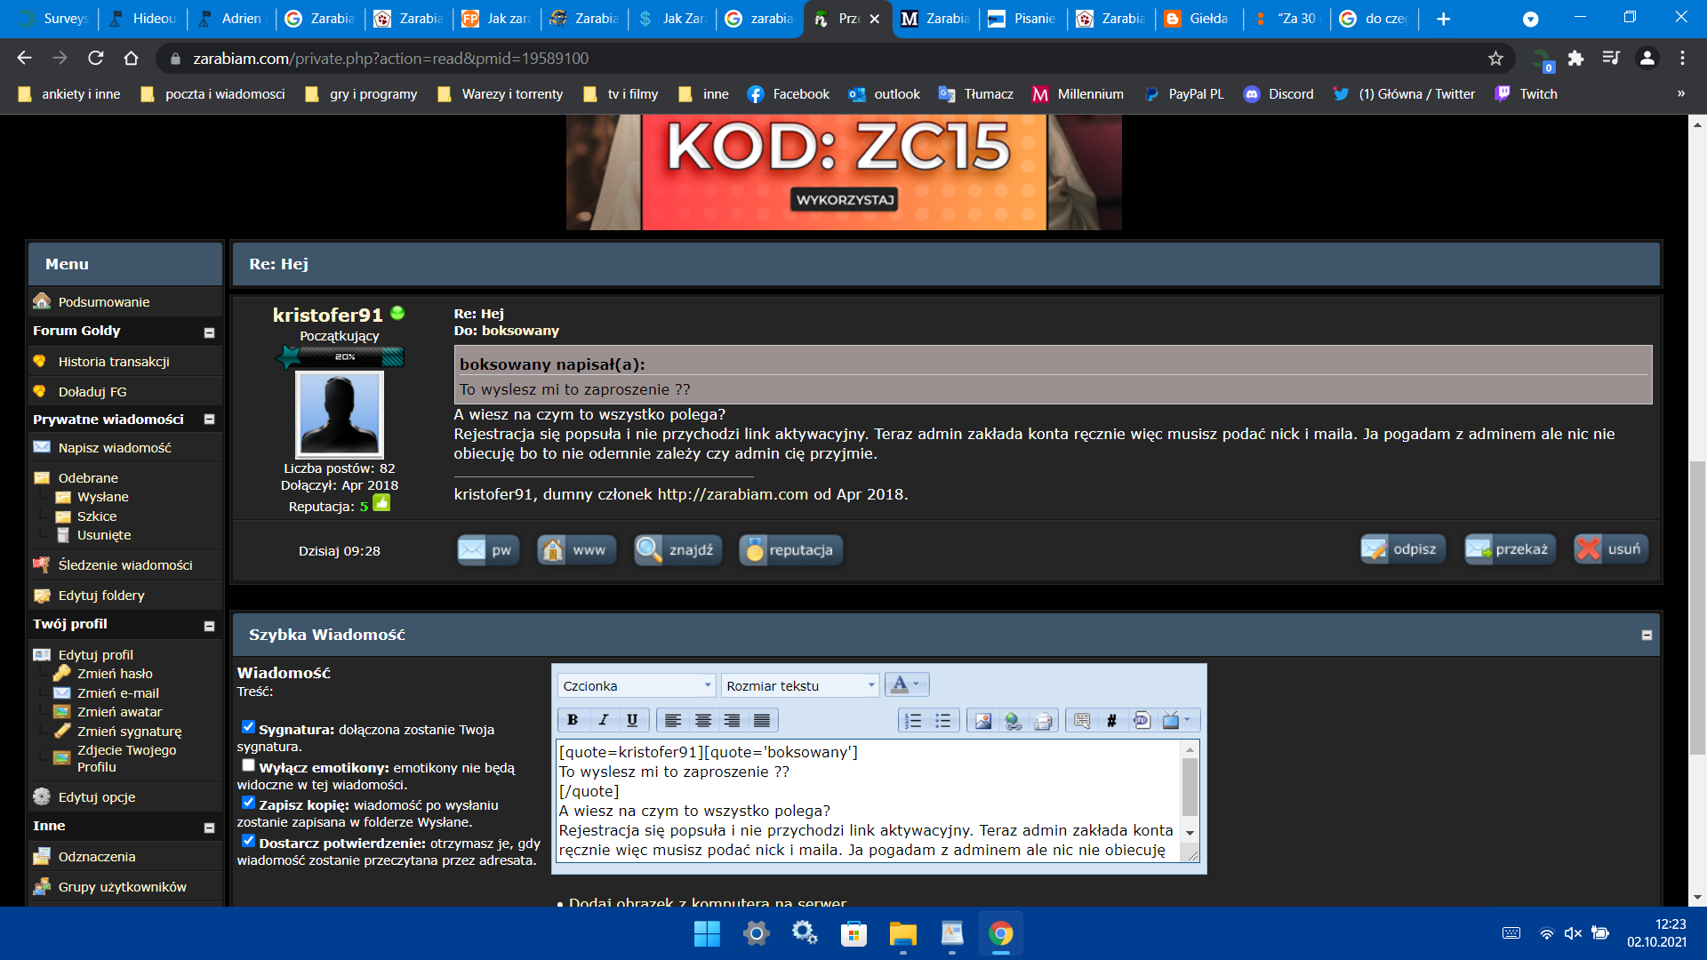Center-align text in the editor

pyautogui.click(x=702, y=720)
